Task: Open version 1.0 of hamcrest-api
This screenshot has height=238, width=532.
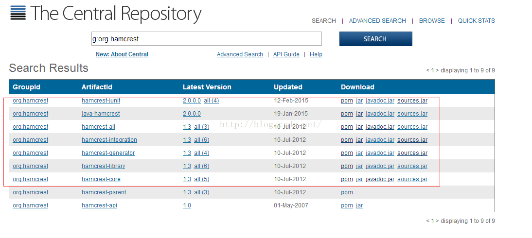Action: click(x=187, y=205)
